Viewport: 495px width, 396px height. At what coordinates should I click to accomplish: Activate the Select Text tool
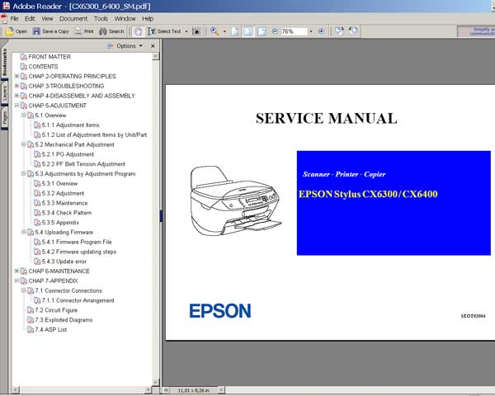(x=164, y=31)
